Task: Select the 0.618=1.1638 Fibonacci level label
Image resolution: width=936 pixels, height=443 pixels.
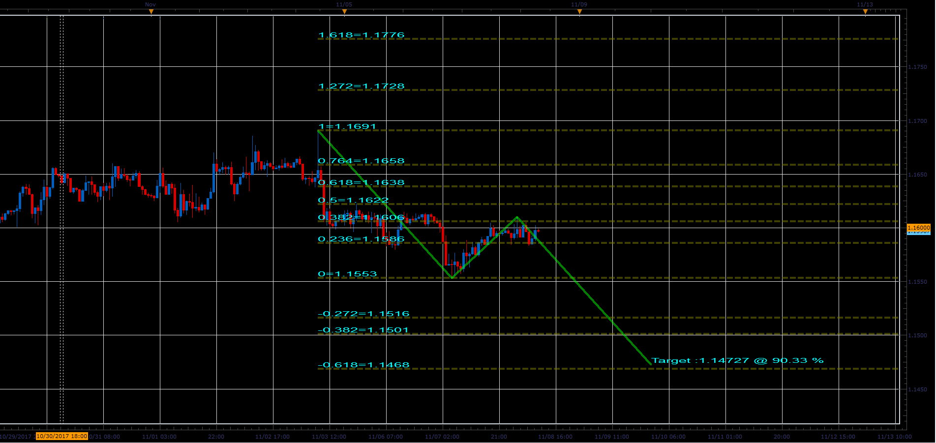Action: coord(362,182)
